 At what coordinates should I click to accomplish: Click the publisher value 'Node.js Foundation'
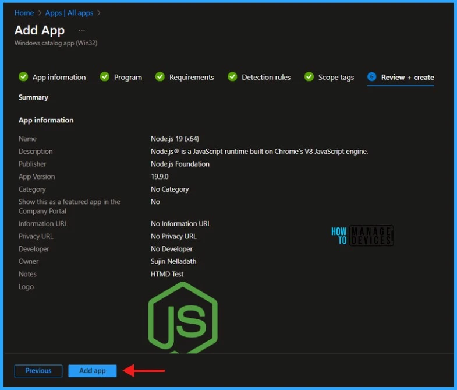pyautogui.click(x=180, y=164)
